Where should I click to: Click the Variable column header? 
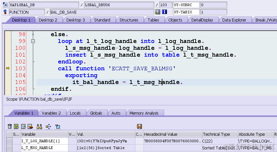[45, 134]
